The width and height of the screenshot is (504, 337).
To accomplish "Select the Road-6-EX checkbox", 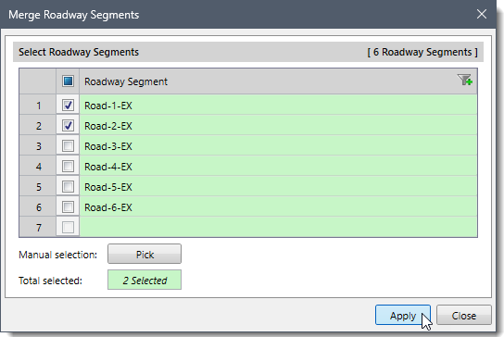I will [68, 206].
